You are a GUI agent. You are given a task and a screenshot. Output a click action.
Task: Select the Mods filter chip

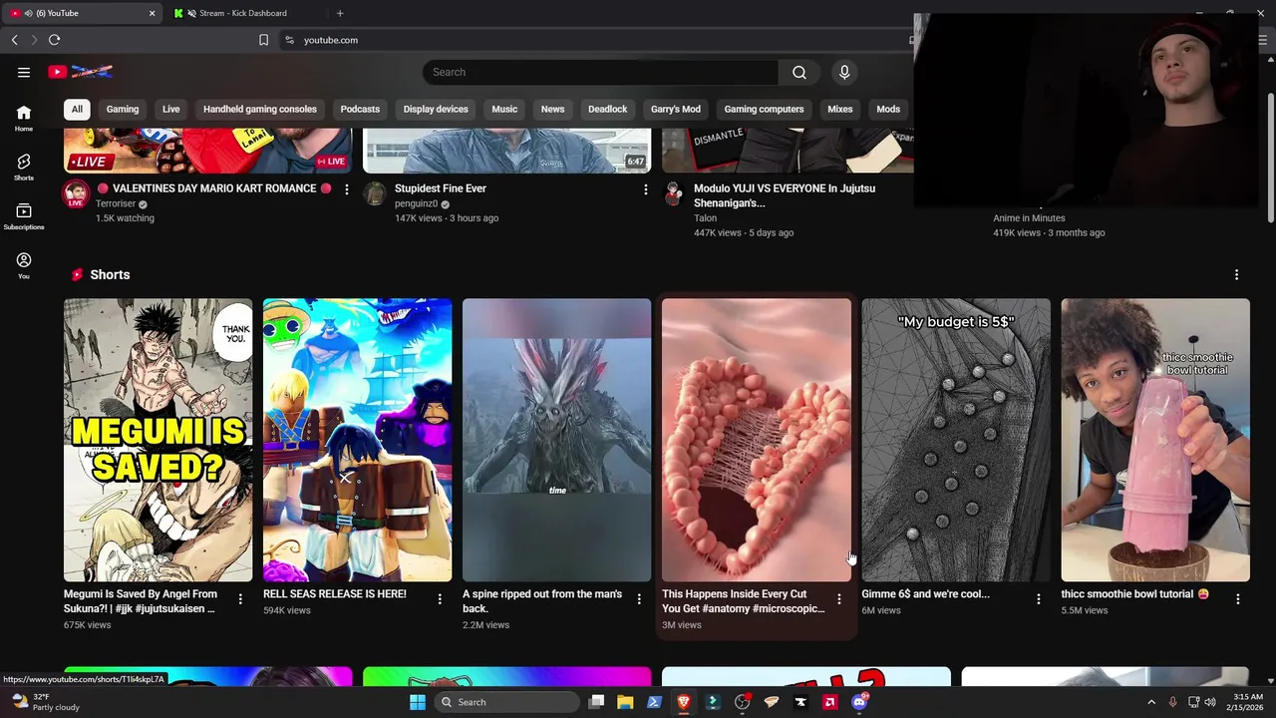tap(888, 109)
